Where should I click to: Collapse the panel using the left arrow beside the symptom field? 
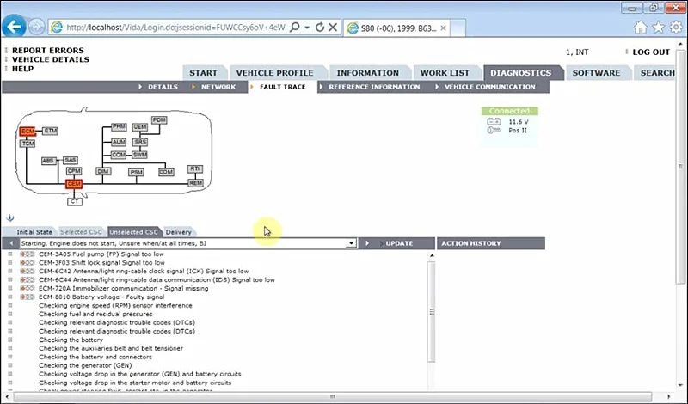(x=11, y=243)
